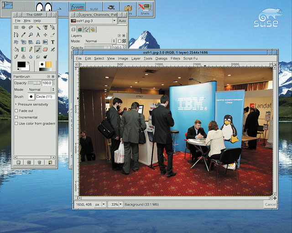Select the Pencil tool
292x233 pixels.
(31, 50)
